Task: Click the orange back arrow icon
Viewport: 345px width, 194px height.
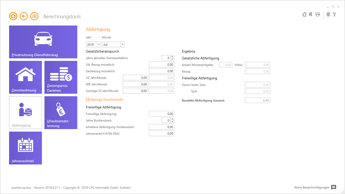Action: (x=24, y=16)
